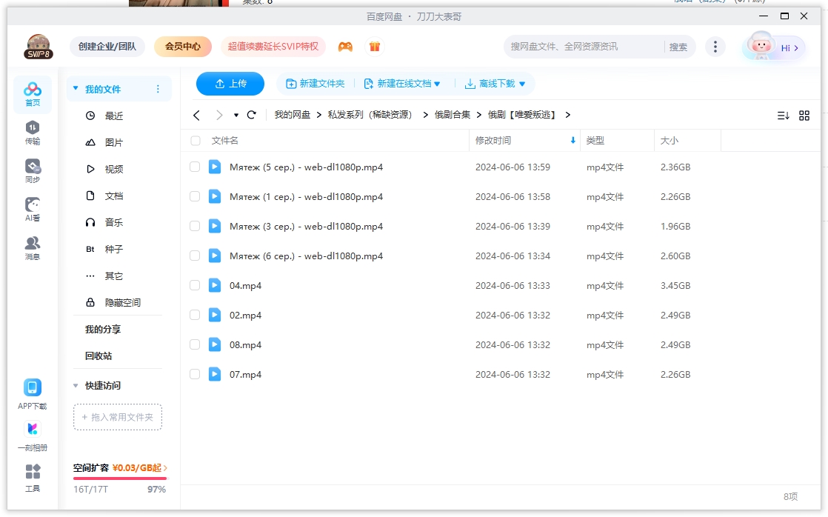828x517 pixels.
Task: Click the search input field
Action: [x=584, y=47]
